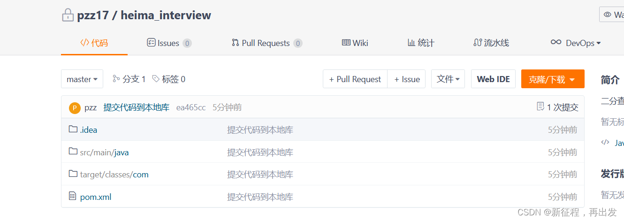
Task: Open the 克隆/下载 dropdown button
Action: click(x=553, y=79)
